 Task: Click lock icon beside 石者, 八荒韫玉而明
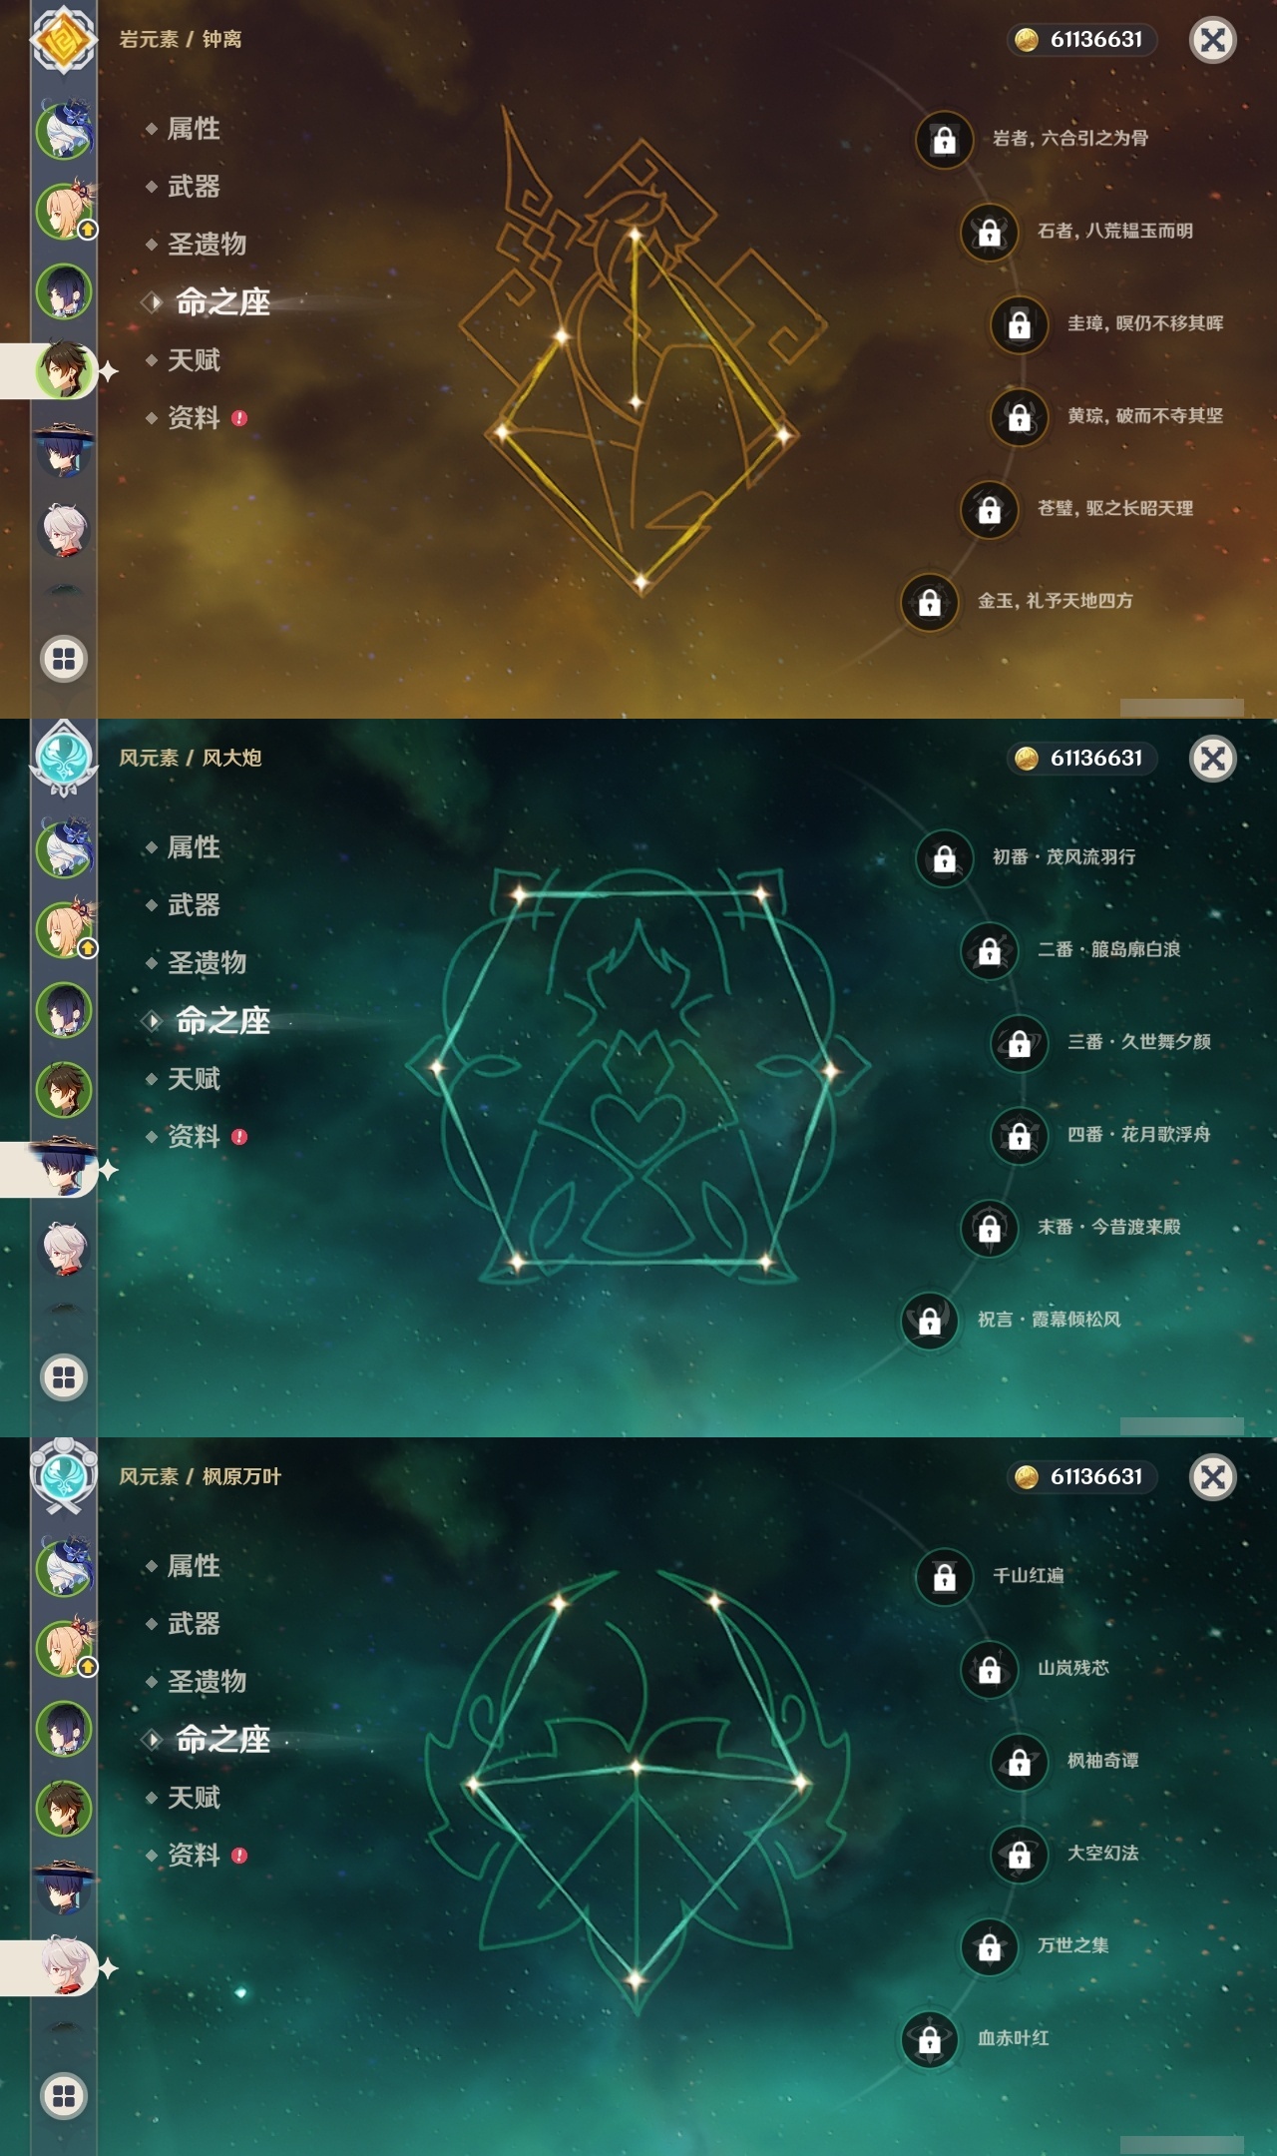pyautogui.click(x=989, y=233)
